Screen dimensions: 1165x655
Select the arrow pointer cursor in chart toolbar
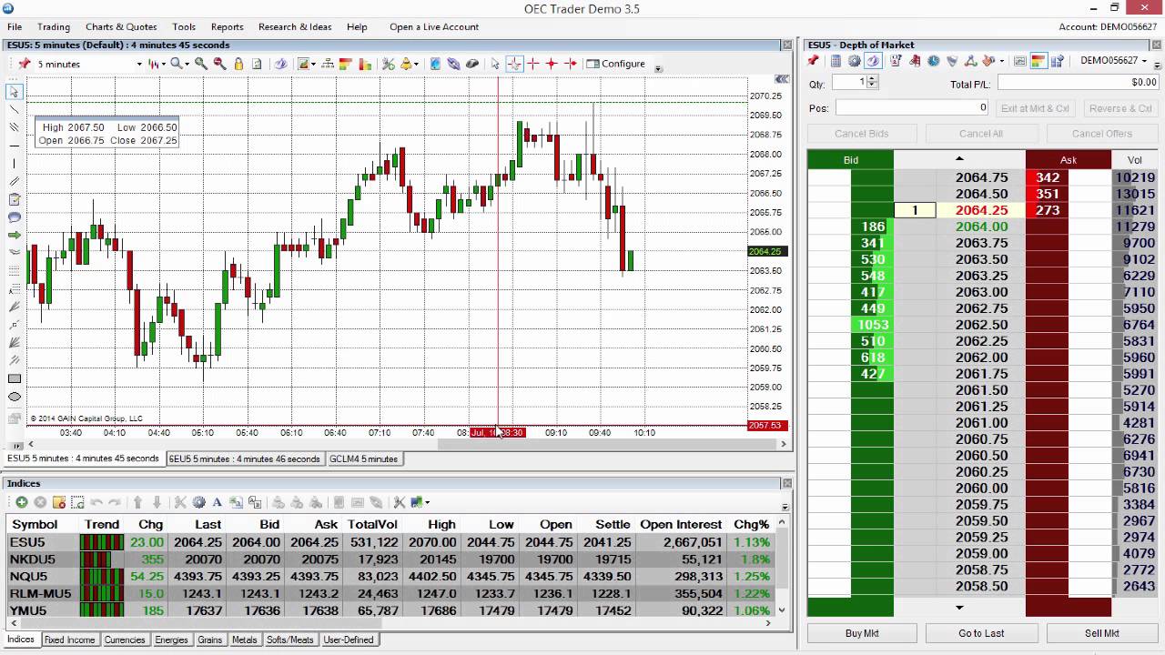[x=495, y=64]
